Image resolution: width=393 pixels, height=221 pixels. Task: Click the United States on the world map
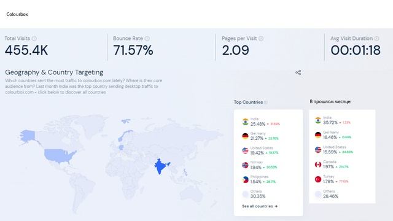coord(59,155)
